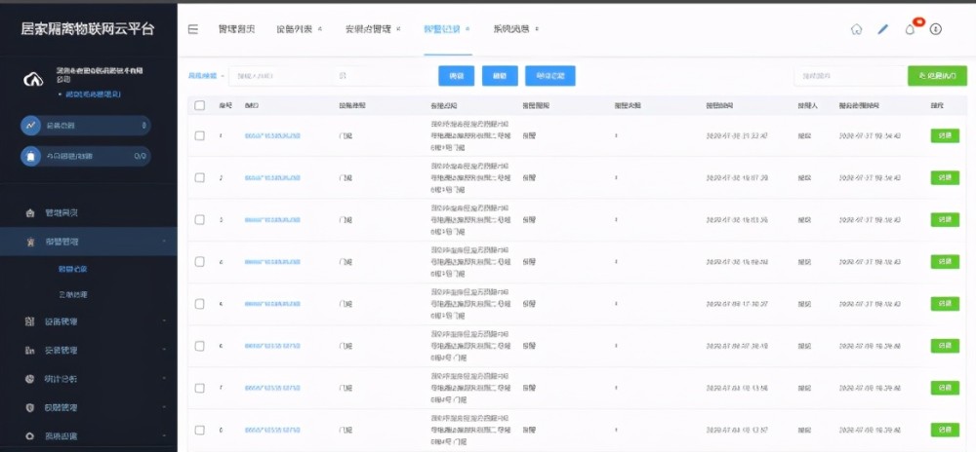Click the pie chart icon in the sidebar menu

tap(30, 379)
